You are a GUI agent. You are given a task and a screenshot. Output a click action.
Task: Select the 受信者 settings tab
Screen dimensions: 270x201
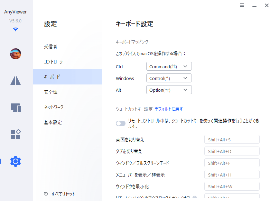[67, 47]
